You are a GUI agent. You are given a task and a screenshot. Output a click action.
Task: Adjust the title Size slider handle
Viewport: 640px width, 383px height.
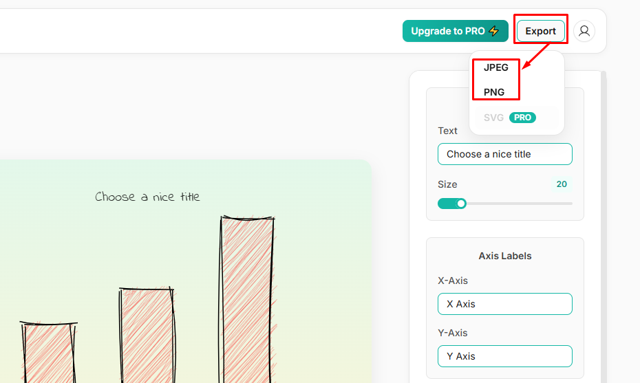461,204
